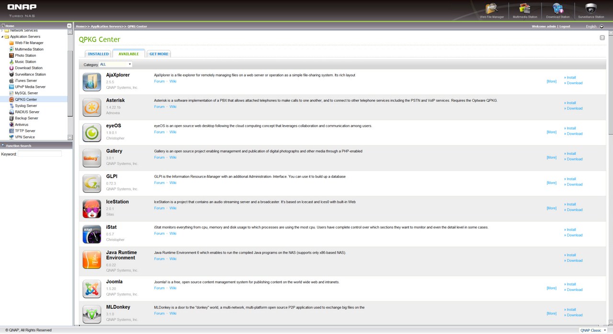Image resolution: width=613 pixels, height=334 pixels.
Task: Install the Joomla package
Action: pyautogui.click(x=570, y=284)
